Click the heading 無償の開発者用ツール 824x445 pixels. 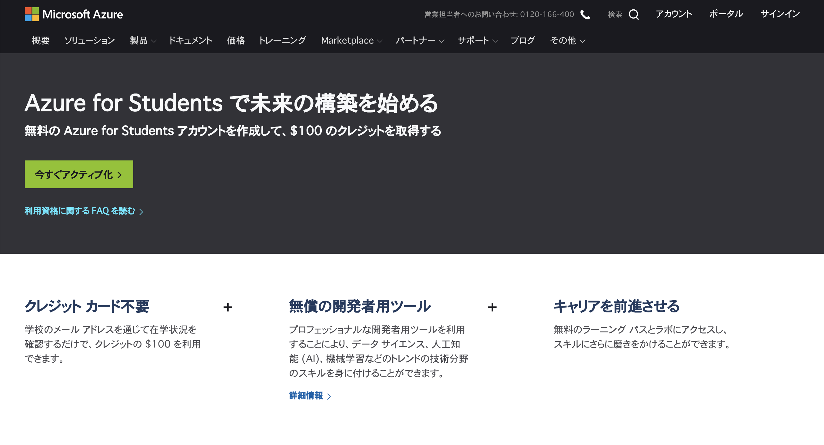(360, 306)
